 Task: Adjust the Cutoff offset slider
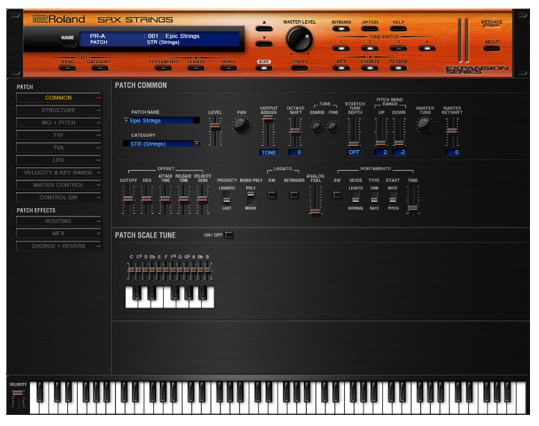[x=128, y=199]
